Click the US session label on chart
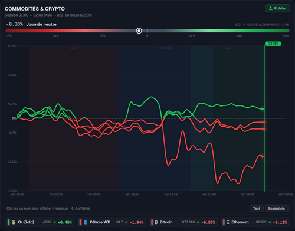The image size is (295, 231). point(227,48)
